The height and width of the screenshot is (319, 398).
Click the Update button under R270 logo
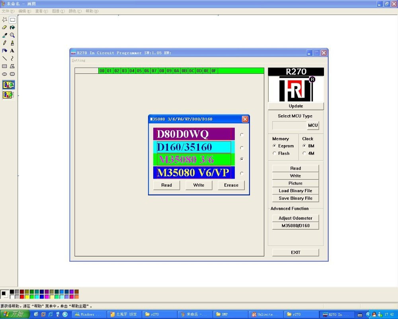pos(296,106)
